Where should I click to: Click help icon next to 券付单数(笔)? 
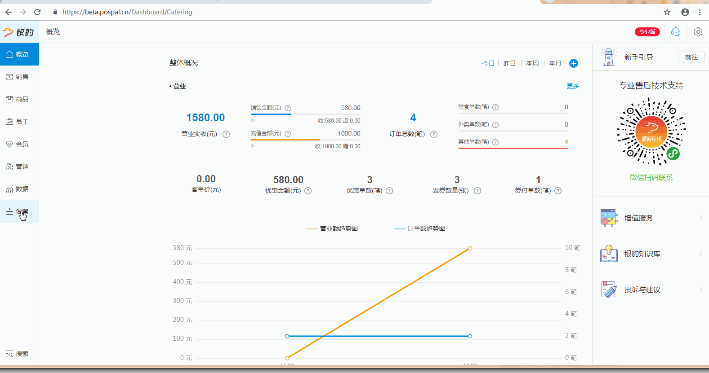[558, 191]
